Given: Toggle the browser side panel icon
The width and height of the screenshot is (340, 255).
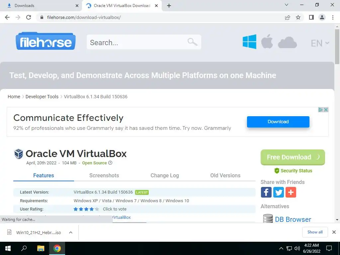Looking at the screenshot, I should pyautogui.click(x=311, y=17).
